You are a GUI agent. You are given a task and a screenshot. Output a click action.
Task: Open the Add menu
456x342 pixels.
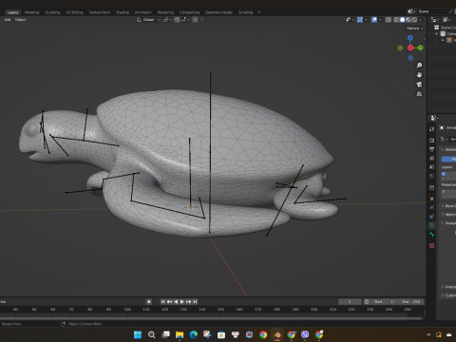(8, 20)
